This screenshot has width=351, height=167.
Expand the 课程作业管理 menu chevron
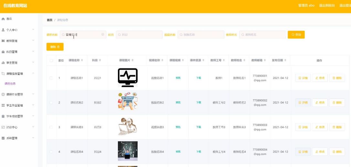(33, 94)
